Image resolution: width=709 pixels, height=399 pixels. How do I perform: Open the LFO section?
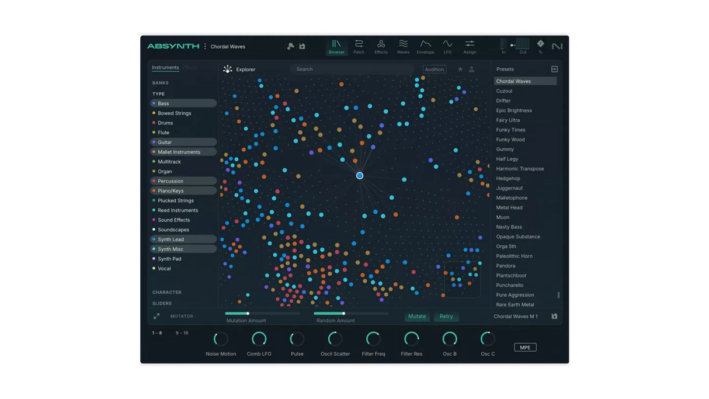[447, 46]
